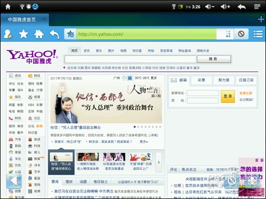Select the 音乐 search tab
The image size is (266, 199).
(99, 51)
